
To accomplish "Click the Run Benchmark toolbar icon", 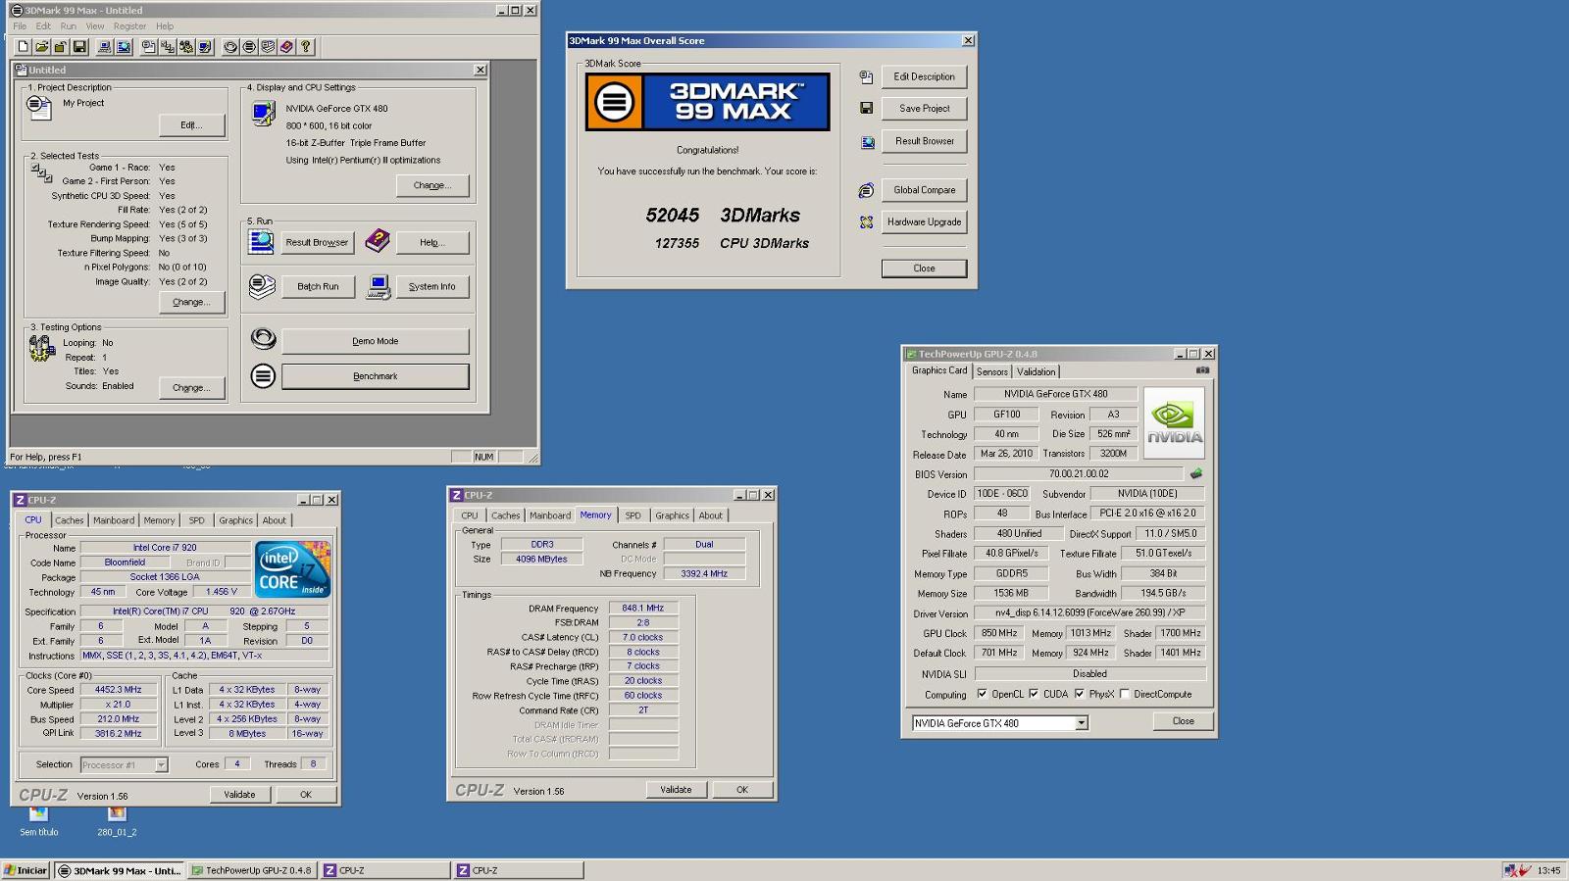I will click(249, 46).
